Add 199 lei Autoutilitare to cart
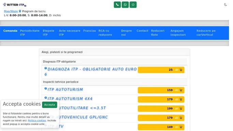The image size is (233, 131). (161, 108)
